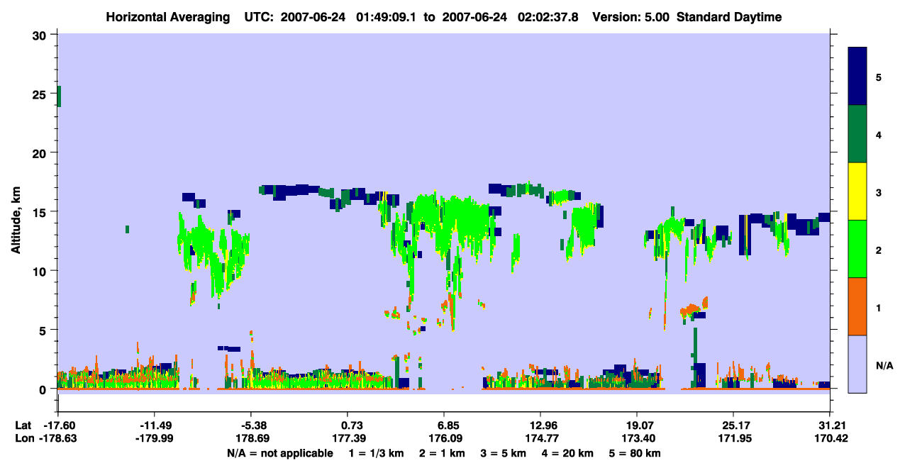Click the yellow colorbar segment labeled 3
Screen dimensions: 922x473
click(x=857, y=191)
